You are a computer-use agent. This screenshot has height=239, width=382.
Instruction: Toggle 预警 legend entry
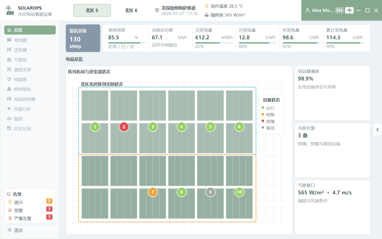pos(268,115)
